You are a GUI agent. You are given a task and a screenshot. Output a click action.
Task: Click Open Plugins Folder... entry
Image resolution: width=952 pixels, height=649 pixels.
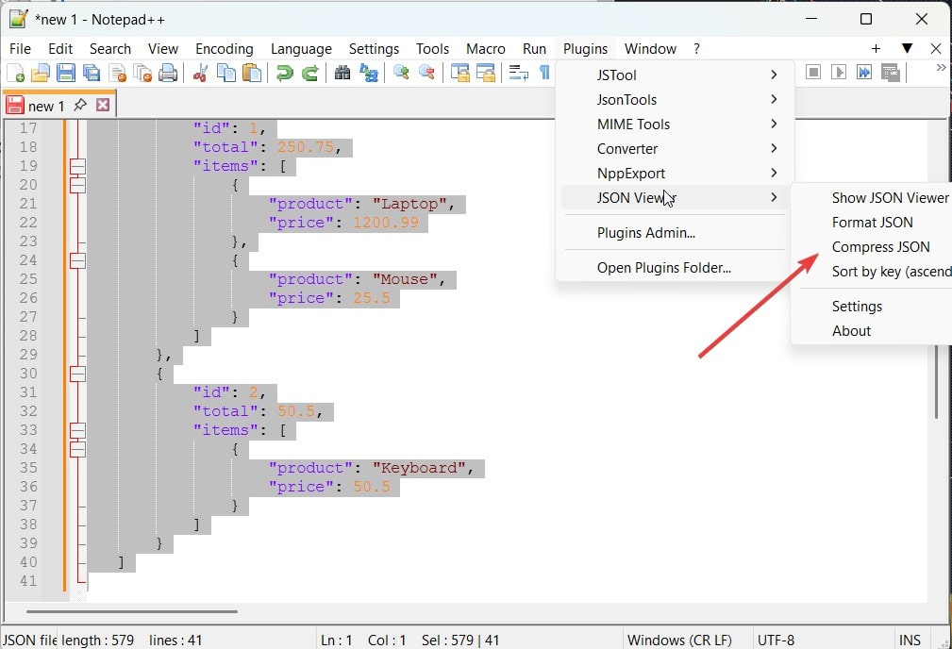663,268
